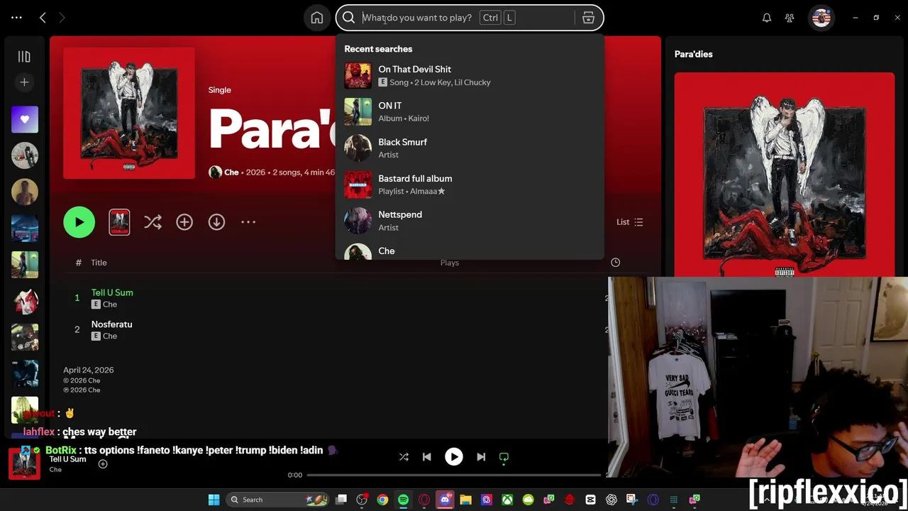Open File Explorer from the taskbar

click(x=465, y=500)
